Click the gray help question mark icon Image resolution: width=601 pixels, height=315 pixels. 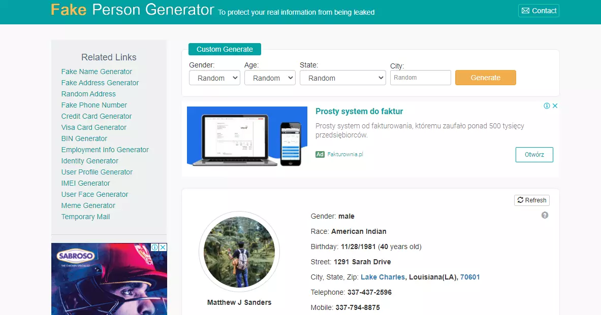[545, 215]
